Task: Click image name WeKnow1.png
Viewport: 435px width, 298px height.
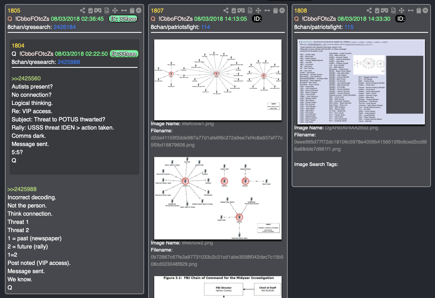Action: point(198,124)
